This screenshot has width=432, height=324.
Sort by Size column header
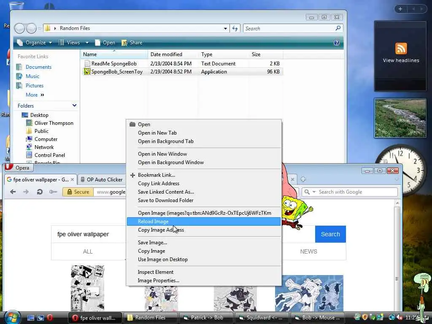click(x=266, y=54)
